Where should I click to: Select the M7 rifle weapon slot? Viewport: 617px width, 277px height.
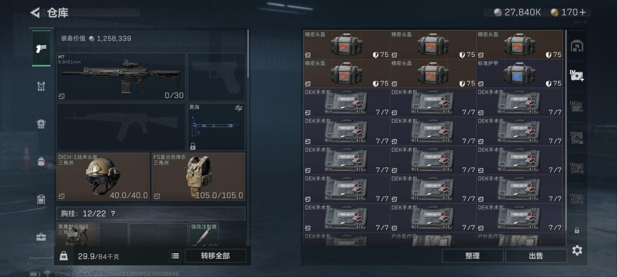coord(121,77)
